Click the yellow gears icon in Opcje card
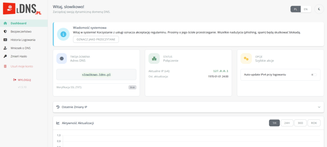Screen dimensions: 327x147 tap(246, 59)
